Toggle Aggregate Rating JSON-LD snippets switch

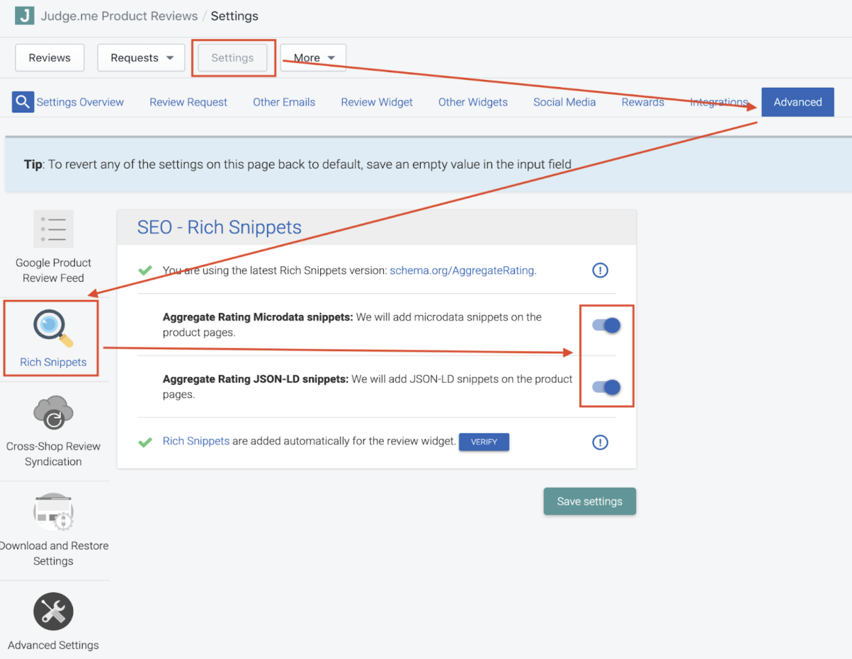[606, 387]
